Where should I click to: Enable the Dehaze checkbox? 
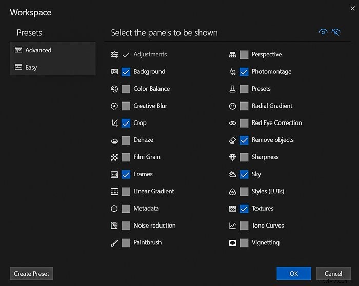point(126,140)
